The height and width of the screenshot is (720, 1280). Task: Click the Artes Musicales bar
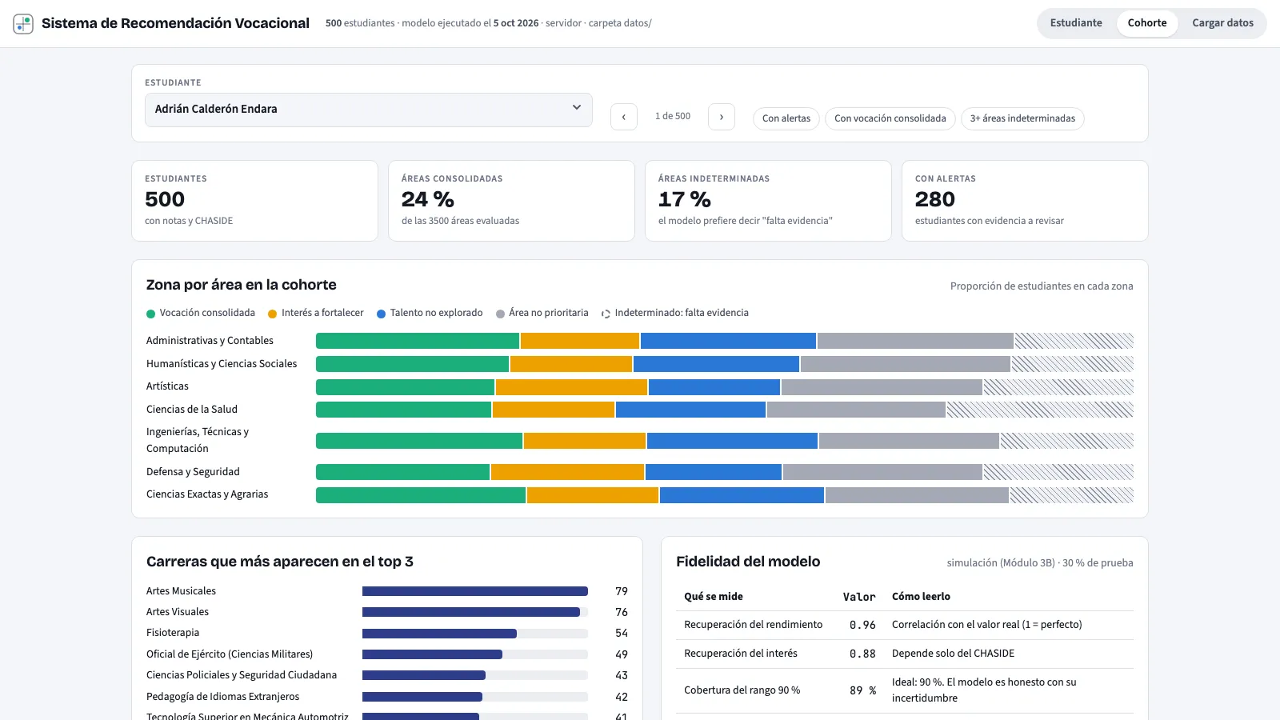click(475, 591)
